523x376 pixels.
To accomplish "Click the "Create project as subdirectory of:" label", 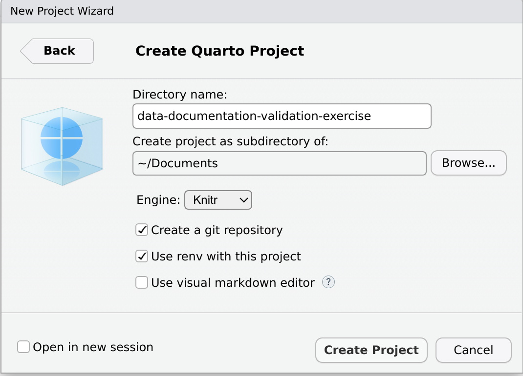I will (230, 141).
